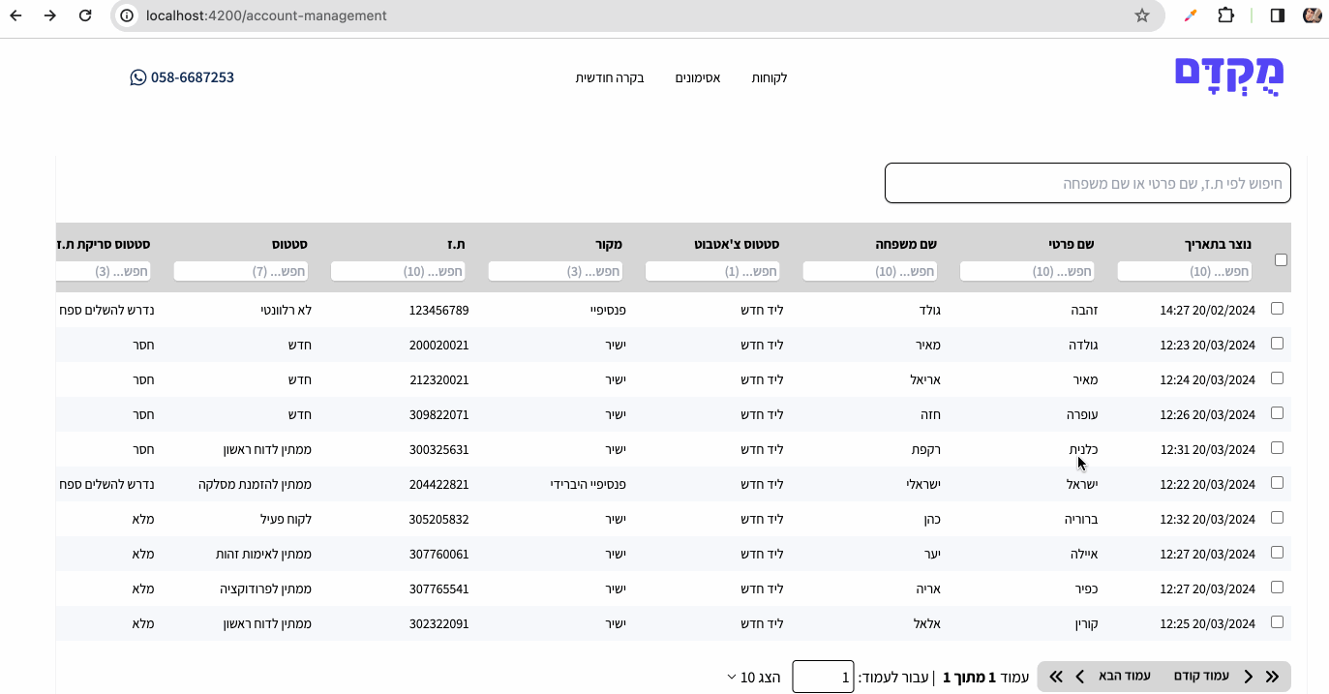Click ID cell 200020021
1329x694 pixels.
click(438, 345)
